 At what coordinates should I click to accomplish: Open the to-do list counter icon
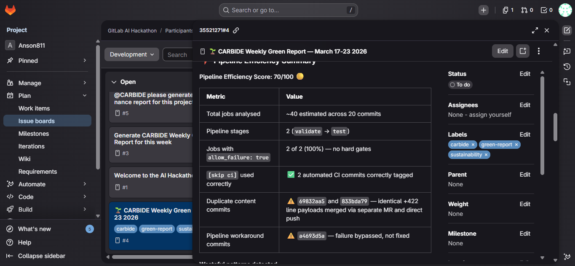[x=546, y=10]
